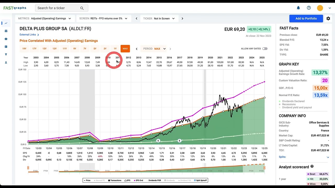Expand External Links arrow
The height and width of the screenshot is (188, 335).
click(38, 35)
